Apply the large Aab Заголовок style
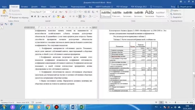This screenshot has height=110, width=195. [x=150, y=14]
